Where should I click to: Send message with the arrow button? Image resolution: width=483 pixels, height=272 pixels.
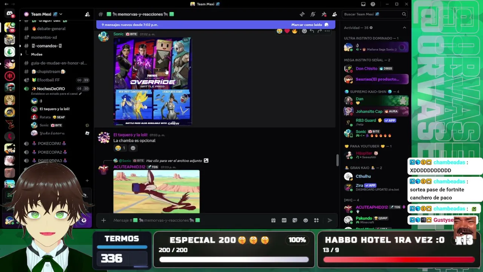330,220
